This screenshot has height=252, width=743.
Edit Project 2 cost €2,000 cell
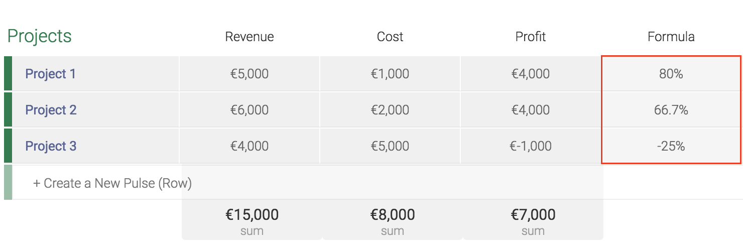point(390,110)
